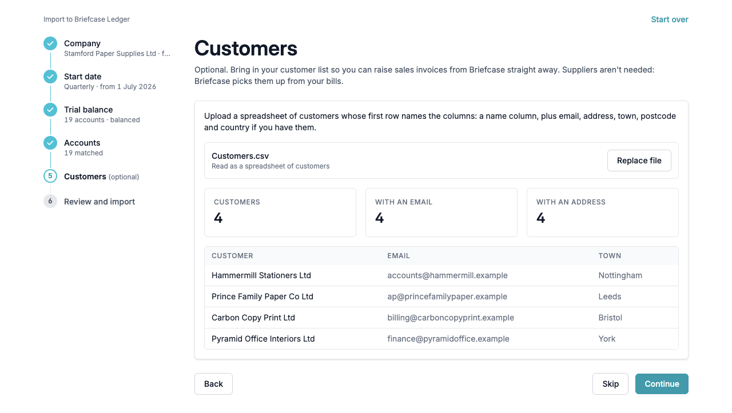Image resolution: width=732 pixels, height=413 pixels.
Task: Click the "19 accounts · balanced" subtitle
Action: click(x=102, y=120)
